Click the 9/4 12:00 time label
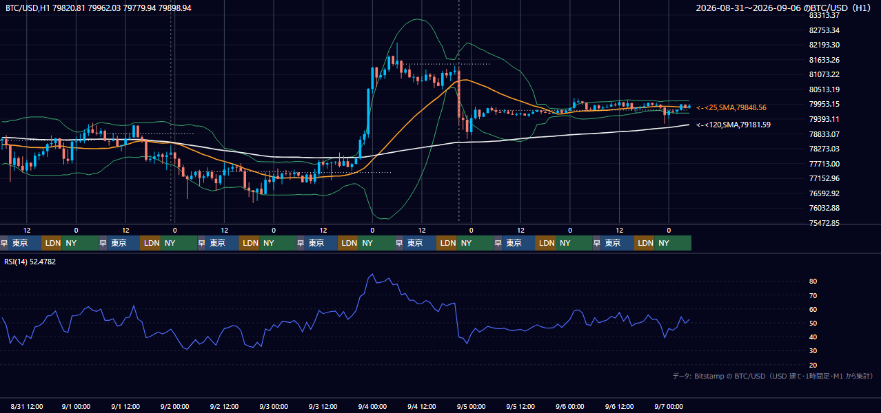The image size is (881, 413). click(x=422, y=406)
